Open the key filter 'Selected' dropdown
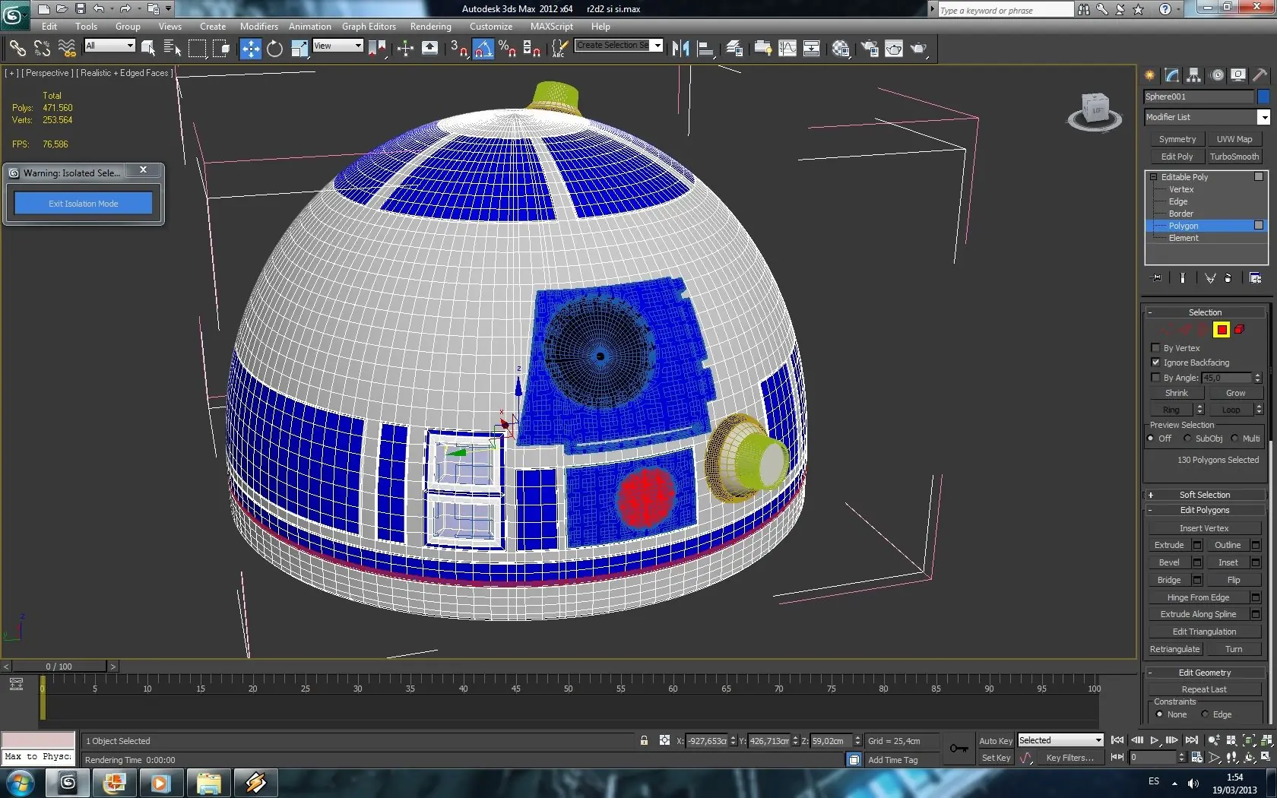This screenshot has width=1277, height=798. click(x=1060, y=740)
